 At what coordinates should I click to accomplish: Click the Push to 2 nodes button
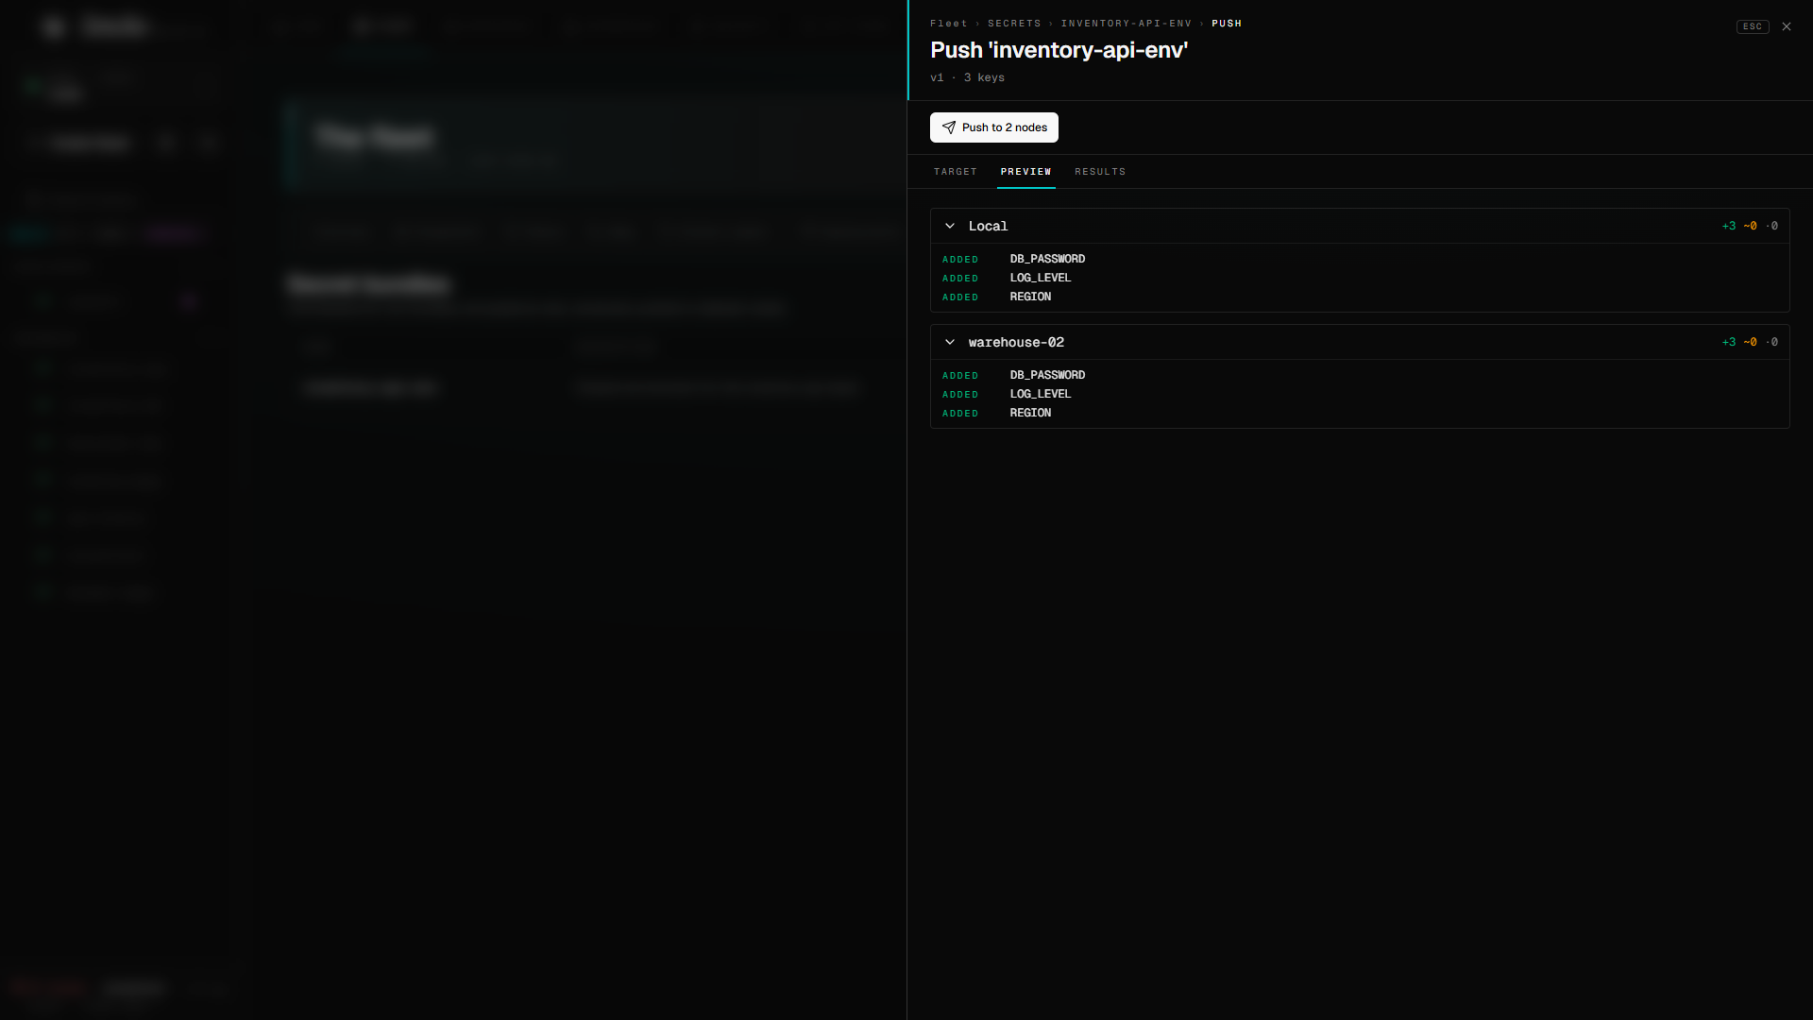tap(993, 127)
